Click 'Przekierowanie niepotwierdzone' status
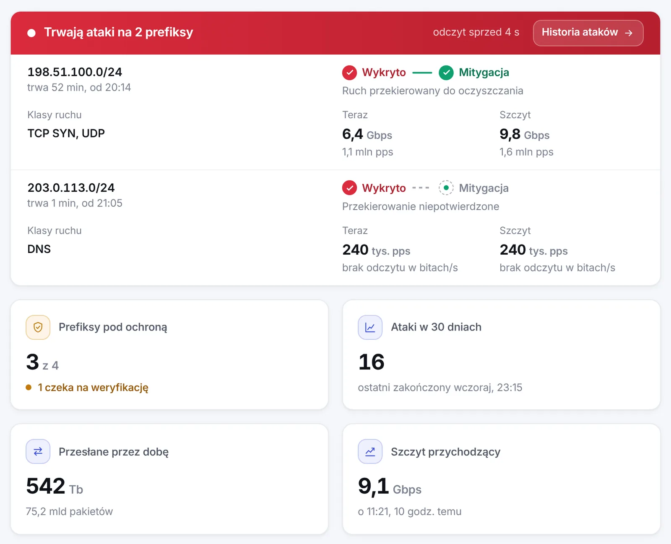 coord(421,206)
